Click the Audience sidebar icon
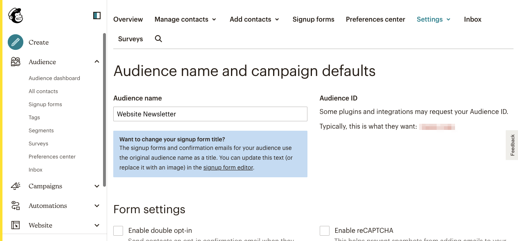This screenshot has height=241, width=518. 15,62
